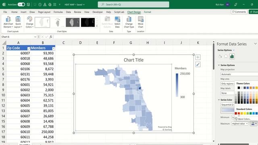The width and height of the screenshot is (258, 145).
Task: Open the Name Box dropdown arrow
Action: (x=35, y=37)
